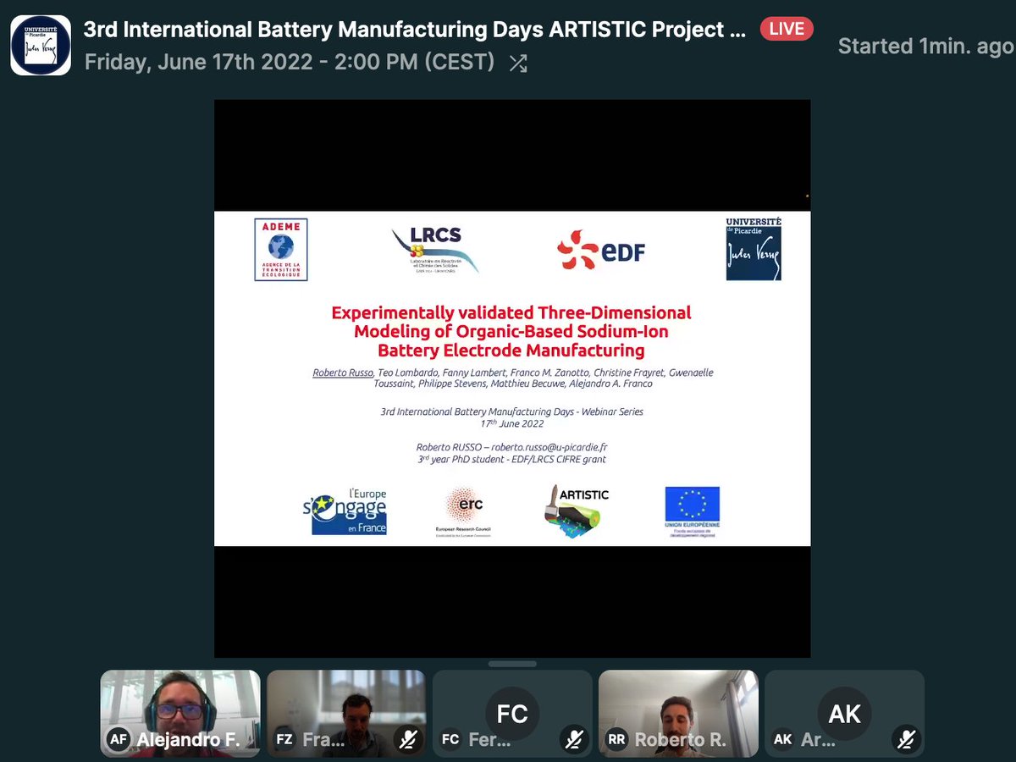Click the '17th June 2022' date line on the slide

click(511, 422)
